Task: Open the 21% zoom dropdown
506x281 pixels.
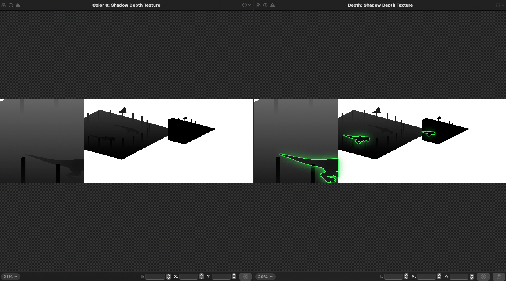Action: (11, 277)
